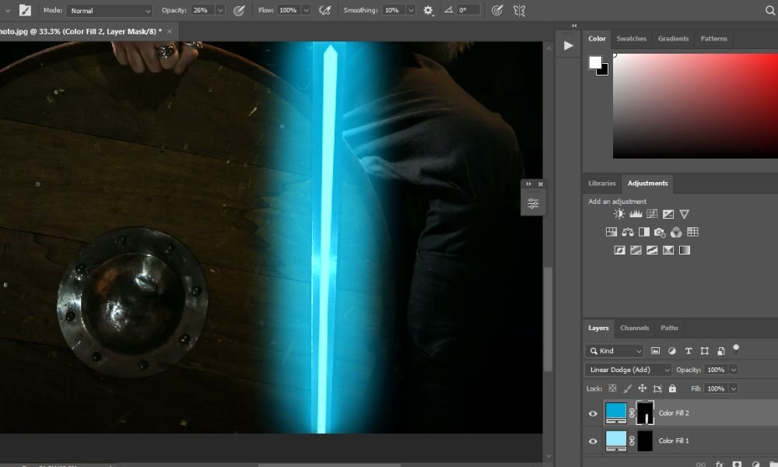The image size is (778, 467).
Task: Click the brush angle icon
Action: point(449,10)
